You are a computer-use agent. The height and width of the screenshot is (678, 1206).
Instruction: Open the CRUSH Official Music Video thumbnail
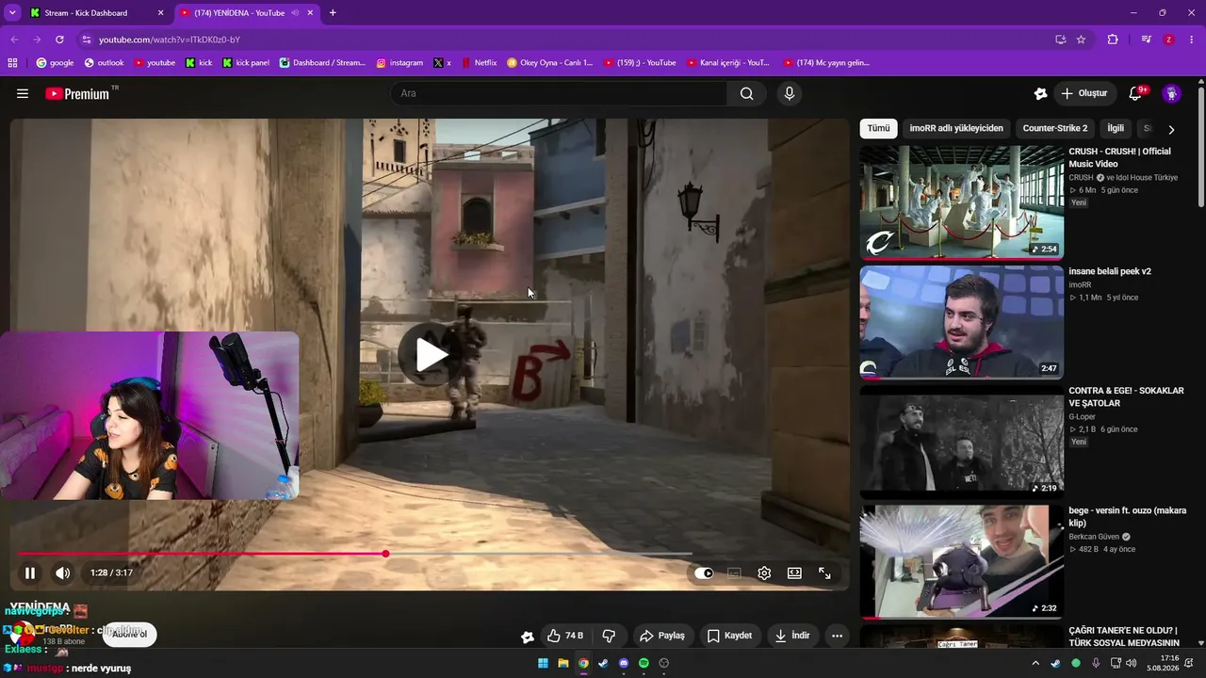coord(962,202)
